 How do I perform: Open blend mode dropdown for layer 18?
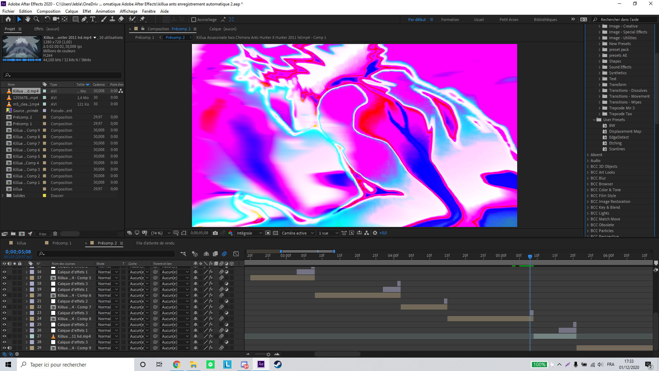pyautogui.click(x=107, y=284)
